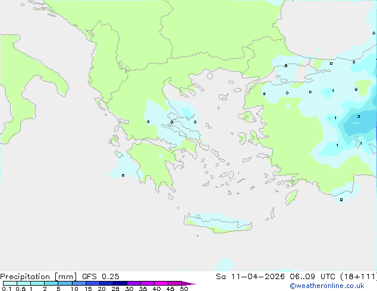
Task: Click the legend label "30"
Action: [x=129, y=289]
